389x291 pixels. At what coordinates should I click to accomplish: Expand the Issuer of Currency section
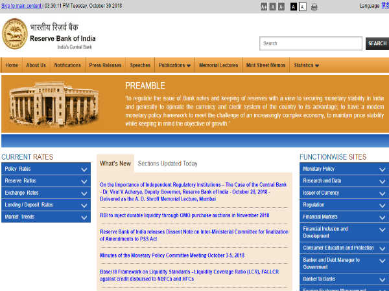click(344, 193)
